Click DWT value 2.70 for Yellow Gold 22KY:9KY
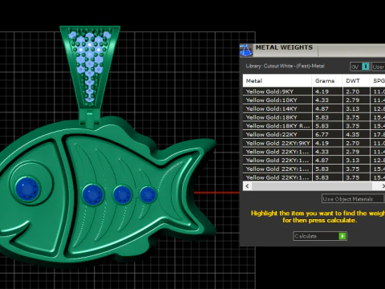Viewport: 385px width, 289px height. pyautogui.click(x=353, y=143)
